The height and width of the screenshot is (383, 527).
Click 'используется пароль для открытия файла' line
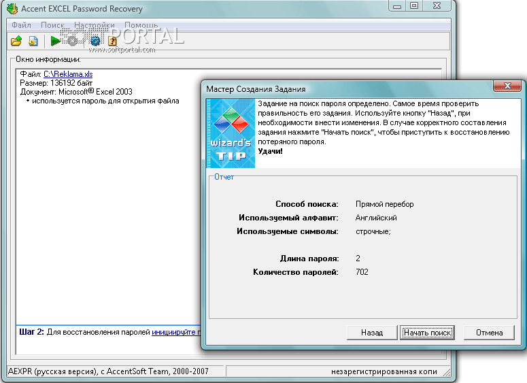[105, 101]
